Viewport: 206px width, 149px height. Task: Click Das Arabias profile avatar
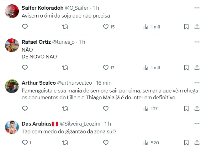12,127
